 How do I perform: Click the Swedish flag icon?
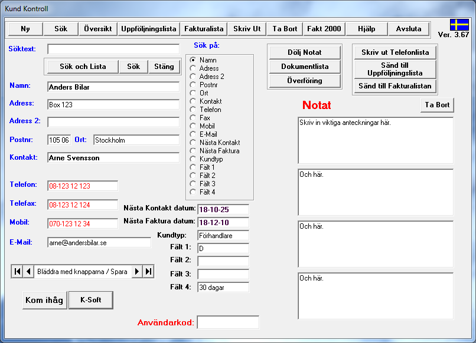click(x=459, y=25)
